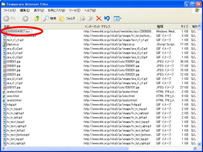Click the Windows Medi... type cell

pyautogui.click(x=166, y=31)
